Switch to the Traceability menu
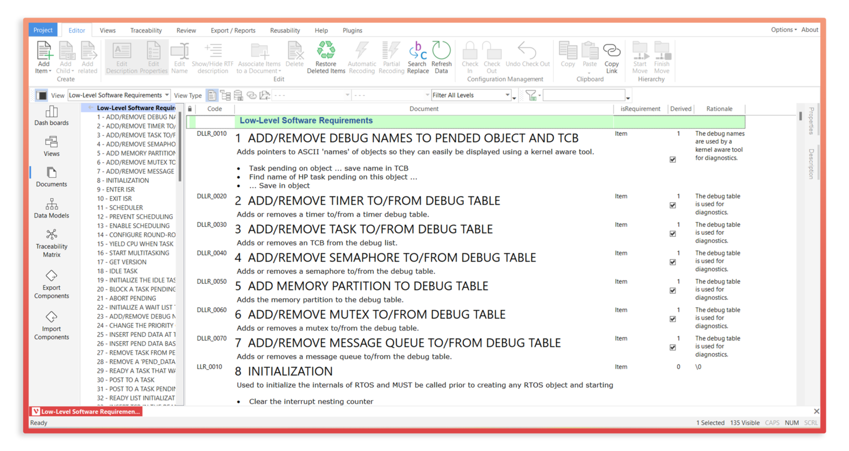This screenshot has width=849, height=451. pos(145,30)
